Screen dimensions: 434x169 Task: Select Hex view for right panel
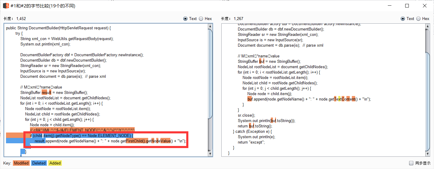(418, 19)
